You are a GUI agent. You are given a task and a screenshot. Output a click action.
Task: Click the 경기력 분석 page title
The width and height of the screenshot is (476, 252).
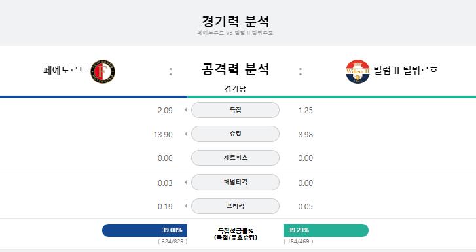(235, 21)
